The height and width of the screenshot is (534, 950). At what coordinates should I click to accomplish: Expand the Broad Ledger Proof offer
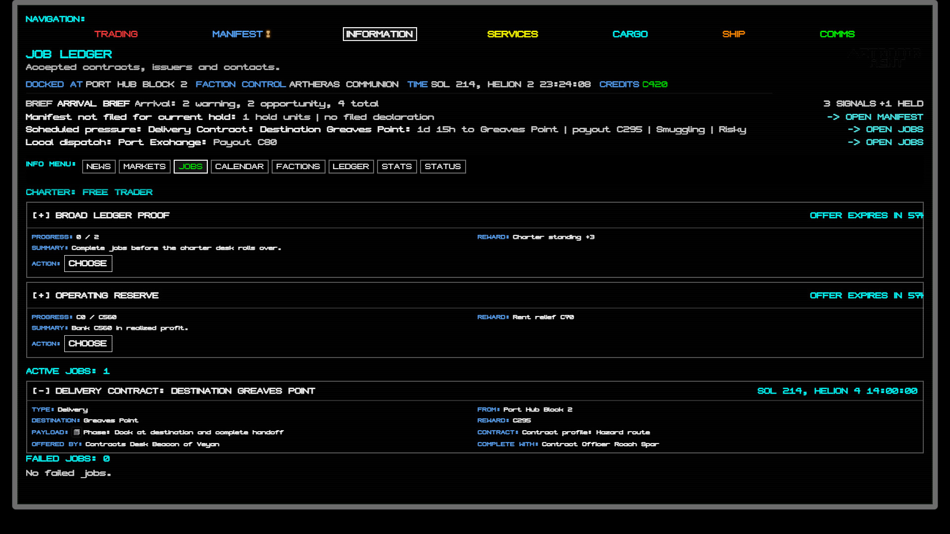(x=41, y=216)
